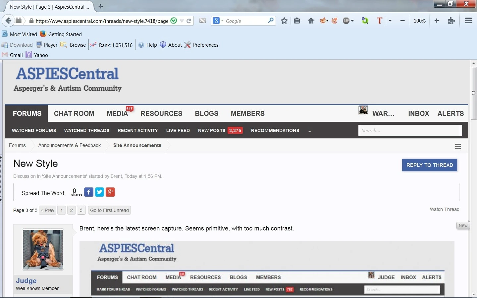
Task: Open the CHAT ROOM tab
Action: pyautogui.click(x=74, y=114)
